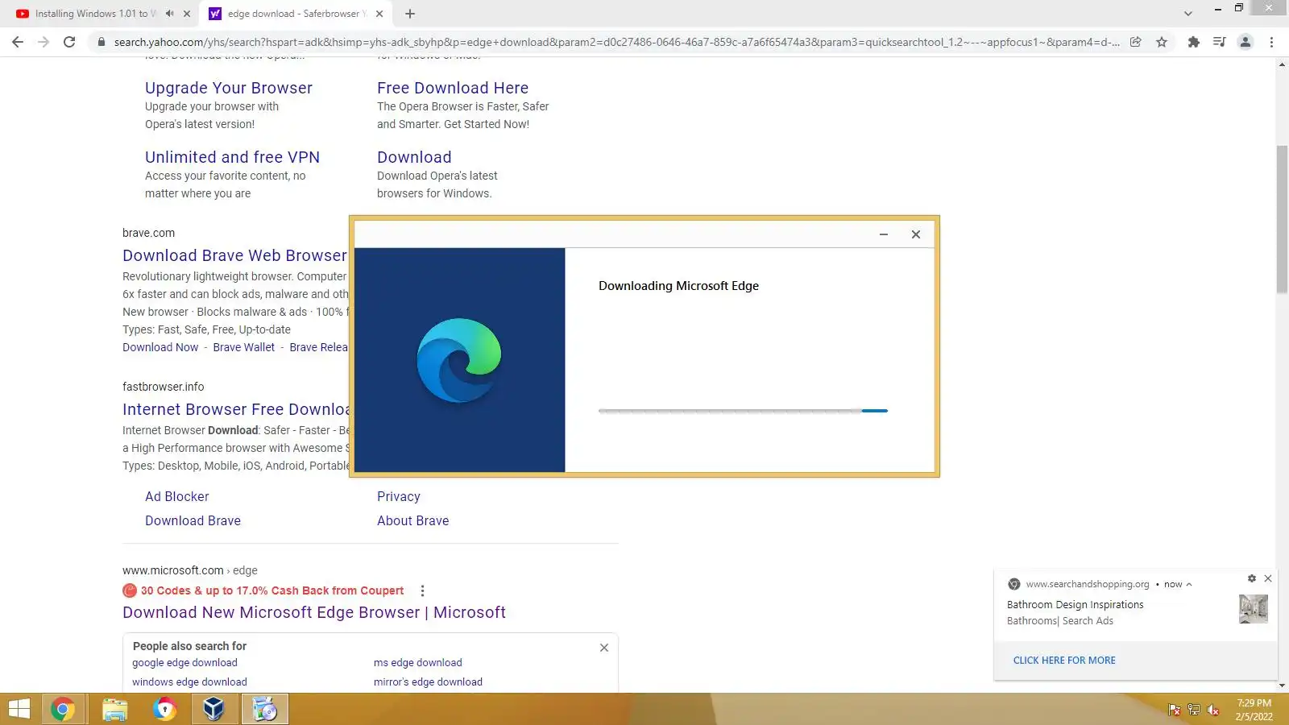Viewport: 1289px width, 725px height.
Task: Click the address bar URL field
Action: click(616, 42)
